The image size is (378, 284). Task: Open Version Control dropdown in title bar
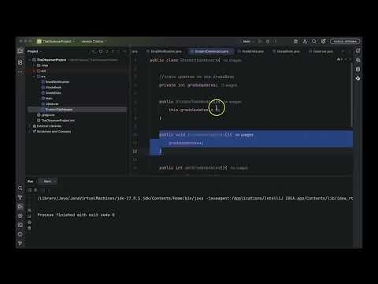pos(94,42)
